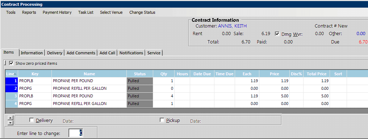Switch to the Delivery tab
The width and height of the screenshot is (368, 139).
(x=54, y=53)
